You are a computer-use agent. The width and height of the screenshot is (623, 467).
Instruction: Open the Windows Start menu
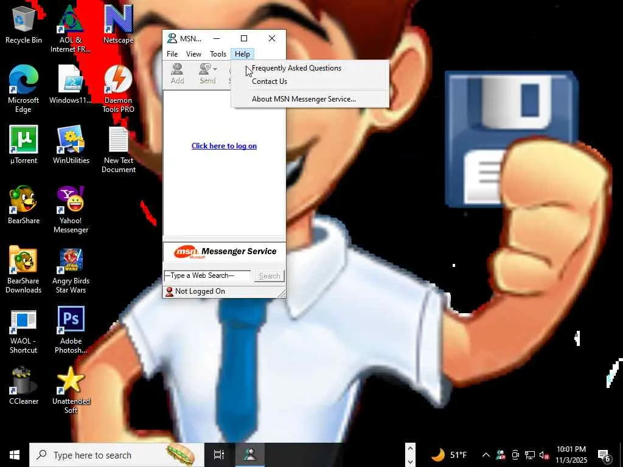pos(15,455)
